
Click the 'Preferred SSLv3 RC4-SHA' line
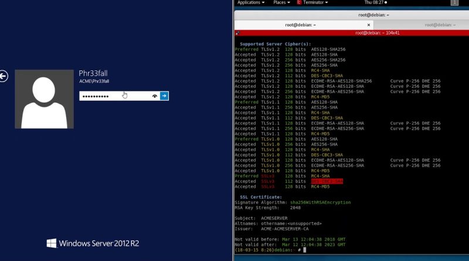point(282,176)
